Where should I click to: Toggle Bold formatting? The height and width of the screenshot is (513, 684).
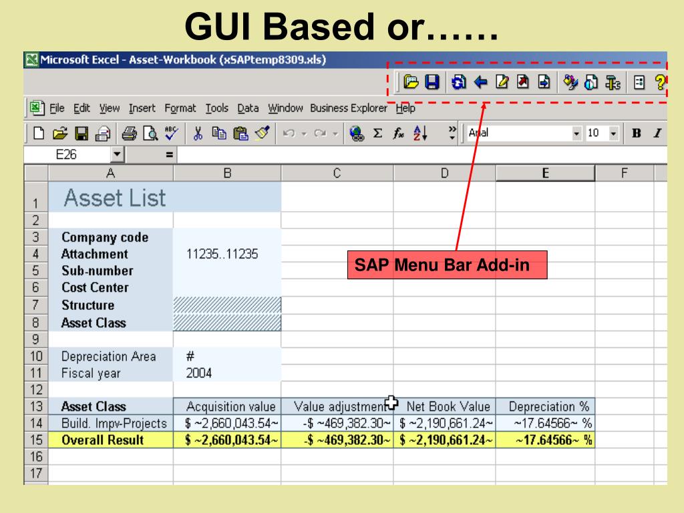click(637, 133)
